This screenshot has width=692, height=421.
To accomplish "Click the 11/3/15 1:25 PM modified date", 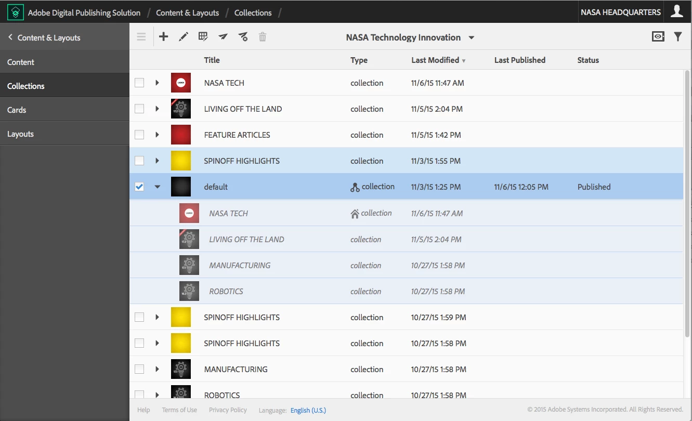I will click(436, 187).
